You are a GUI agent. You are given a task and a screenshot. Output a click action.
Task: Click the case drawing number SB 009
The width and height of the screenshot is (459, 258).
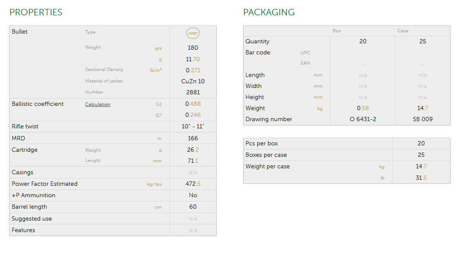click(x=422, y=119)
